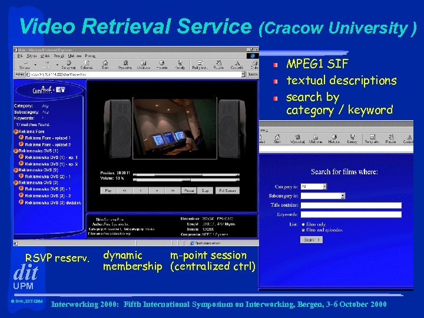Select Reklamowka OVS (2) - 1
This screenshot has height=318, width=424.
(45, 176)
